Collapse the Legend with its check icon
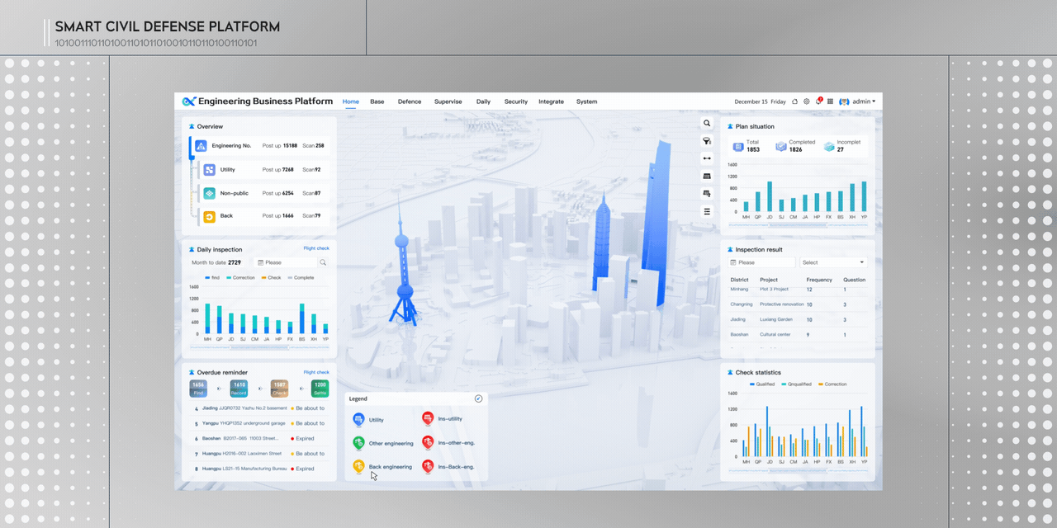 478,398
